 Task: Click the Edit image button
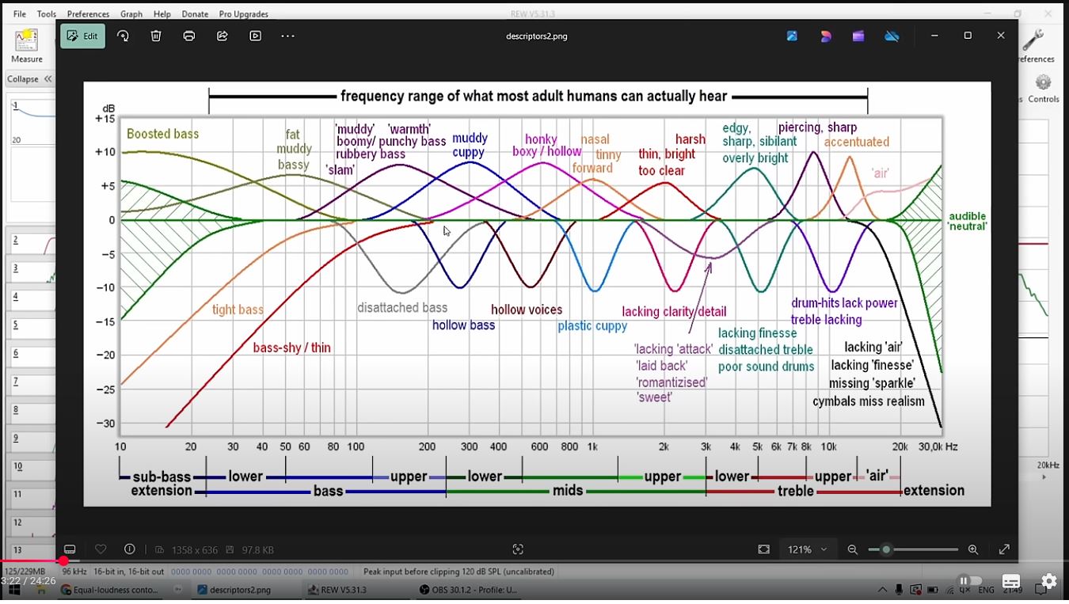tap(82, 36)
